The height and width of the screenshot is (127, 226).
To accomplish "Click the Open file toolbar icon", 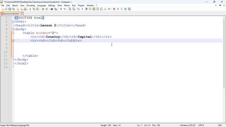I will pos(6,9).
